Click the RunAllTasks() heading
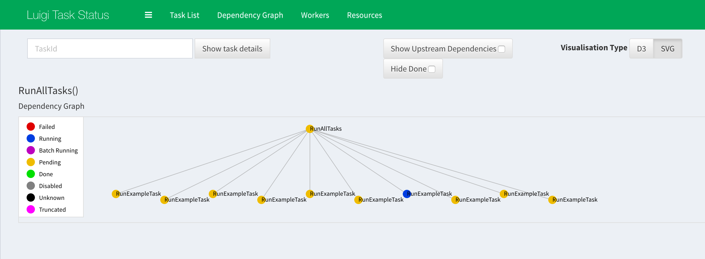 pyautogui.click(x=48, y=90)
